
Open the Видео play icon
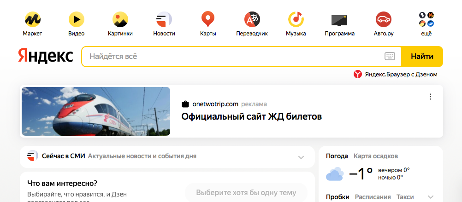pyautogui.click(x=77, y=19)
